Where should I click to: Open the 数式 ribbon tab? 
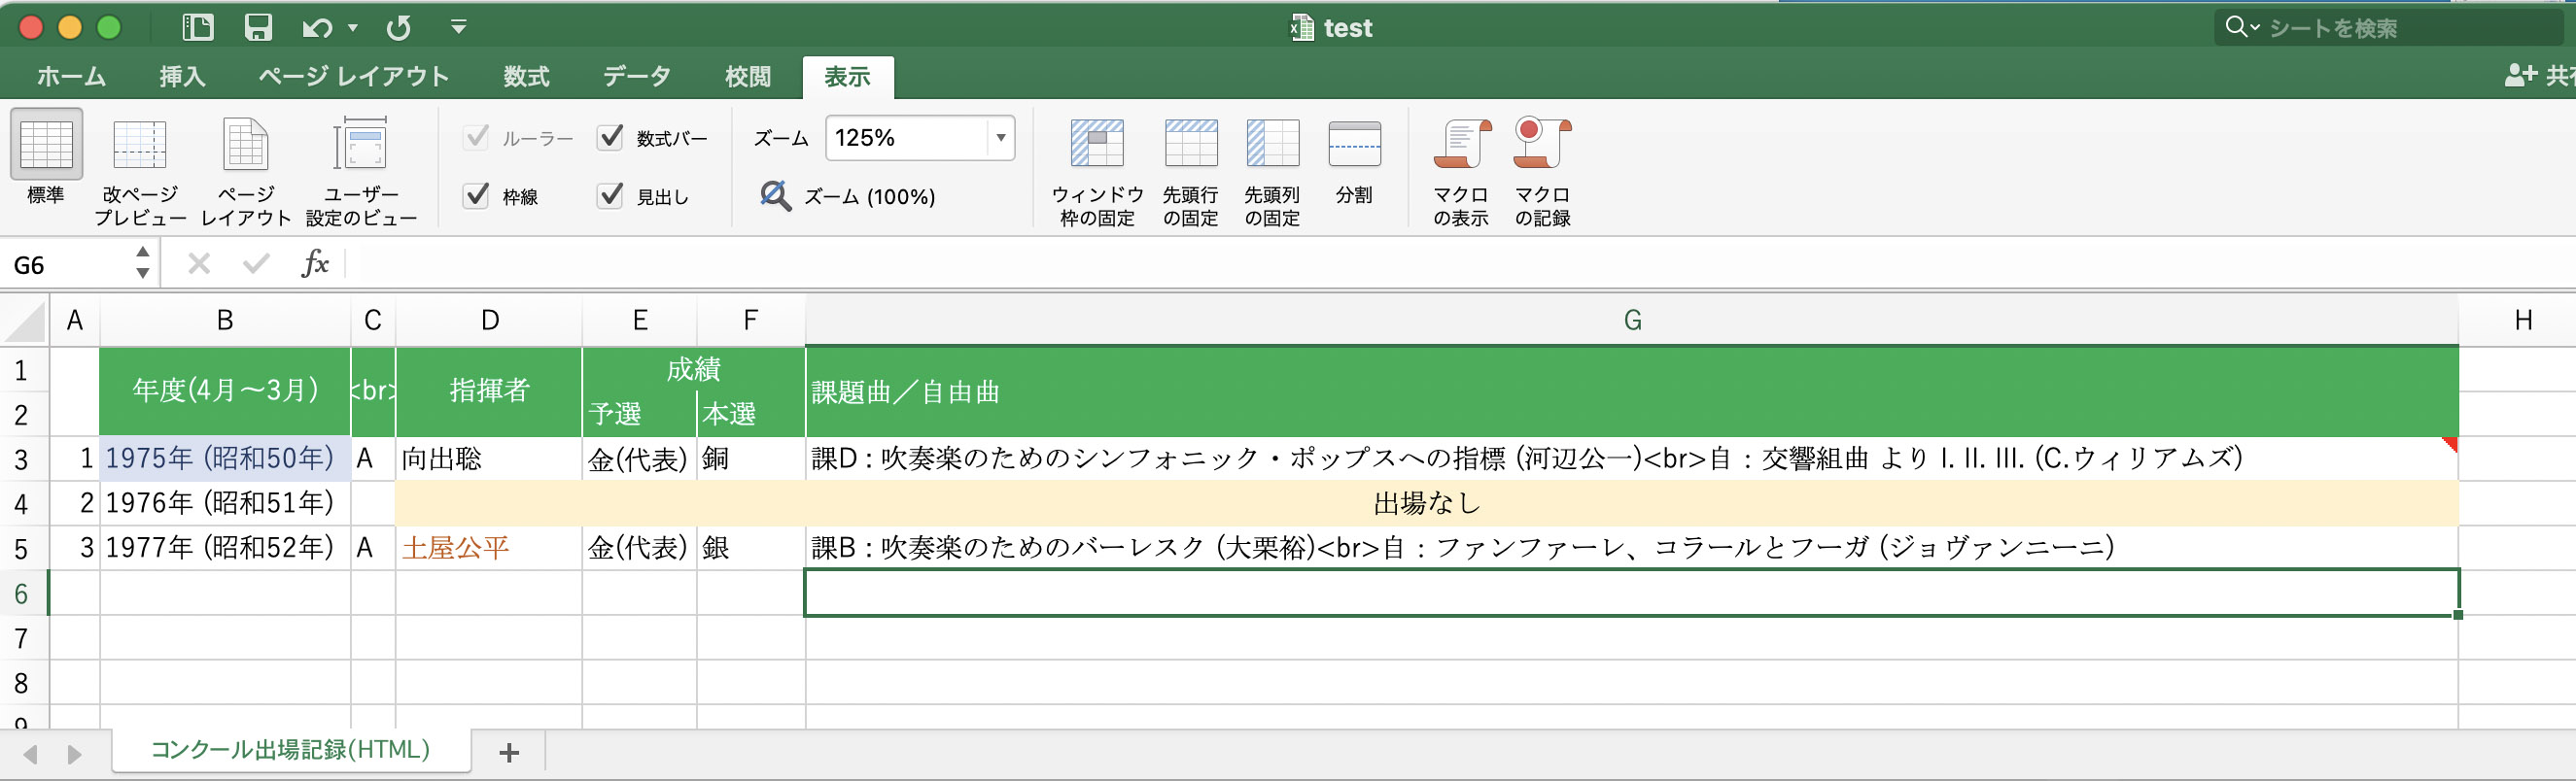(526, 76)
